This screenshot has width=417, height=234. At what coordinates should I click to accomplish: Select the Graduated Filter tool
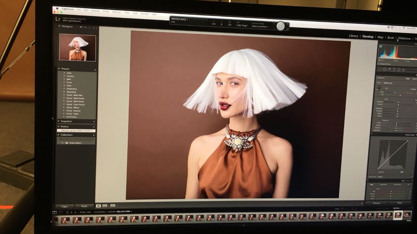click(394, 70)
